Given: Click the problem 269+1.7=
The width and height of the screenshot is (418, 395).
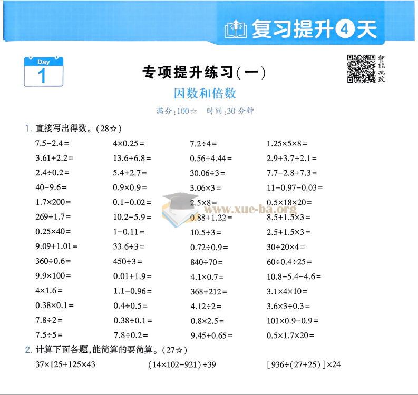Looking at the screenshot, I should click(53, 216).
